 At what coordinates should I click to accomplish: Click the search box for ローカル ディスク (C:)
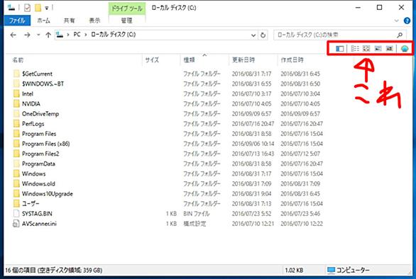click(x=339, y=35)
